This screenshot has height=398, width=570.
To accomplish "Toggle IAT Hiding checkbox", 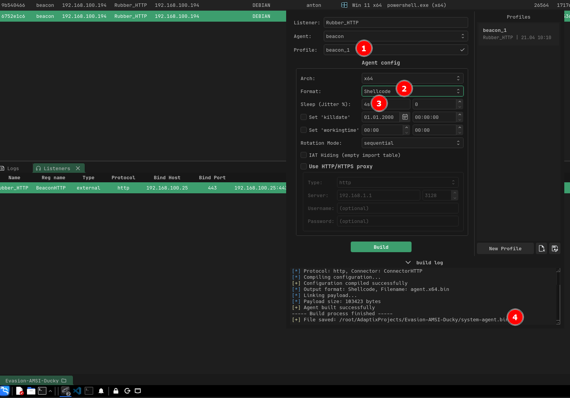I will pyautogui.click(x=304, y=155).
